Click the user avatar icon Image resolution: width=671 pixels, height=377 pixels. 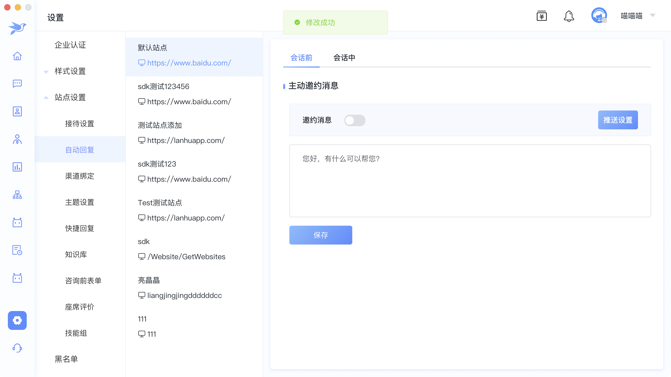599,15
